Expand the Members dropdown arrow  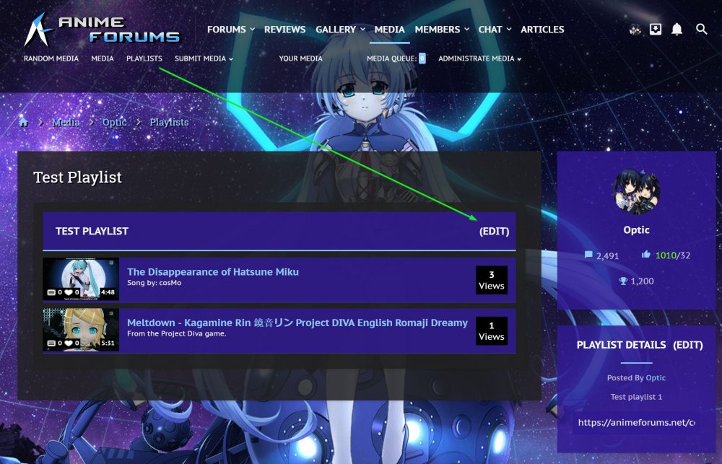[x=466, y=30]
